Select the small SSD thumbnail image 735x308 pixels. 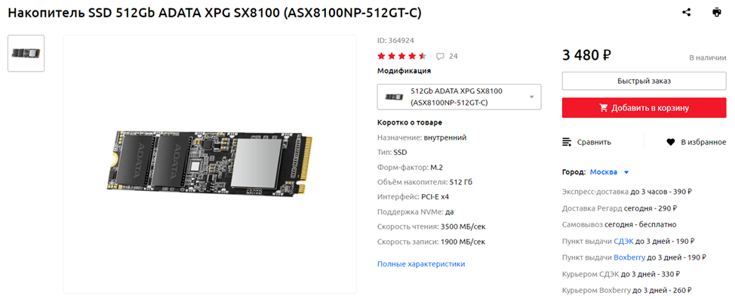click(x=26, y=54)
